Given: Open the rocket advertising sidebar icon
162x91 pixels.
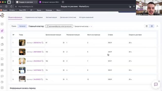Looking at the screenshot, I should tap(2, 31).
